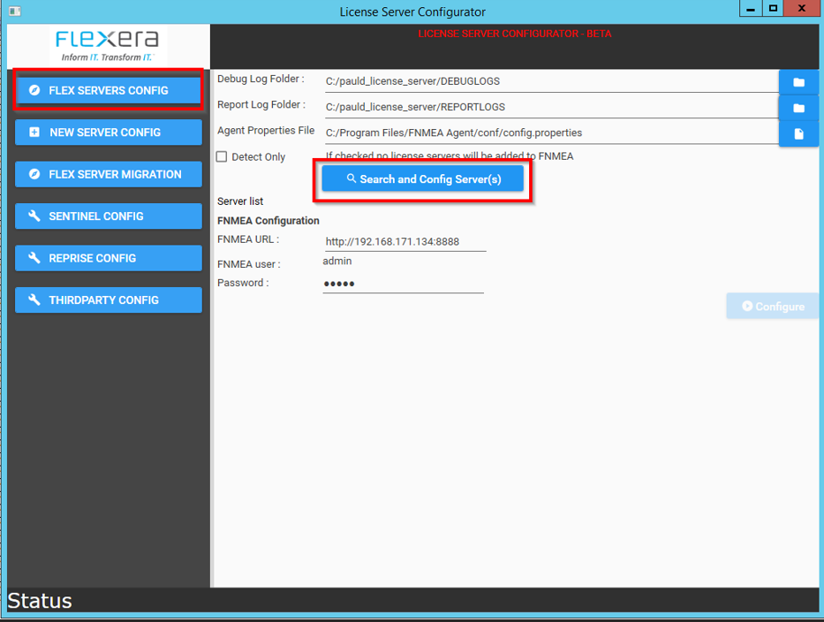This screenshot has height=622, width=824.
Task: Click the Search and Config Server(s) button
Action: point(422,178)
